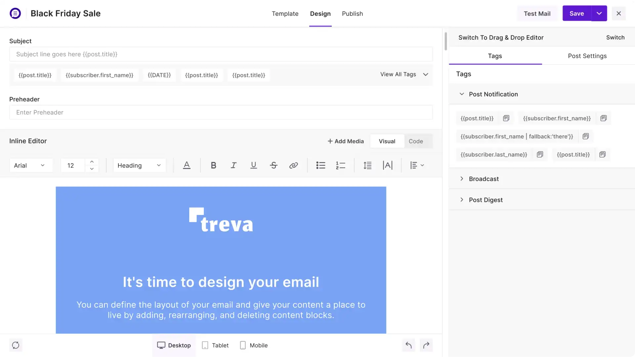635x357 pixels.
Task: Open letter spacing control
Action: 388,165
